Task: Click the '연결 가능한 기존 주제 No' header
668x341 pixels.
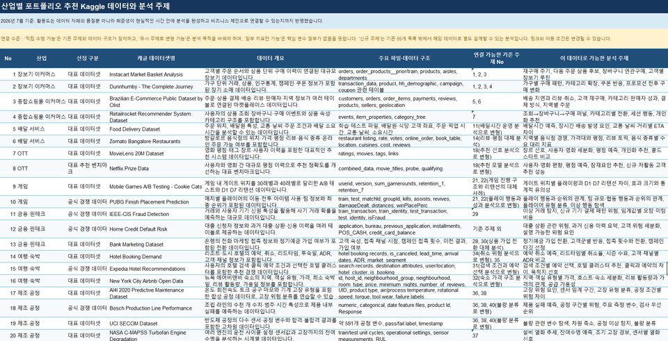Action: [497, 58]
